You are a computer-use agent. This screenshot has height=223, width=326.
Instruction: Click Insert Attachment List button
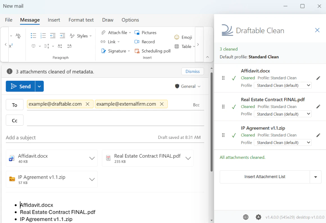point(265,177)
